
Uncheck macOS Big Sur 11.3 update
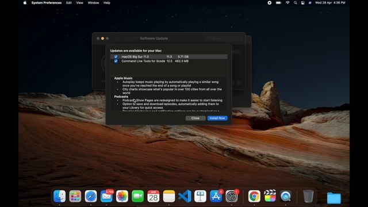[116, 56]
